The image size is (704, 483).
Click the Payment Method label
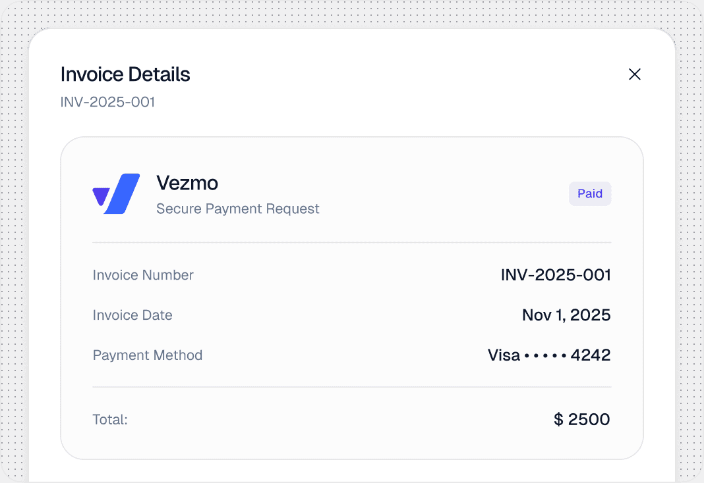point(148,355)
